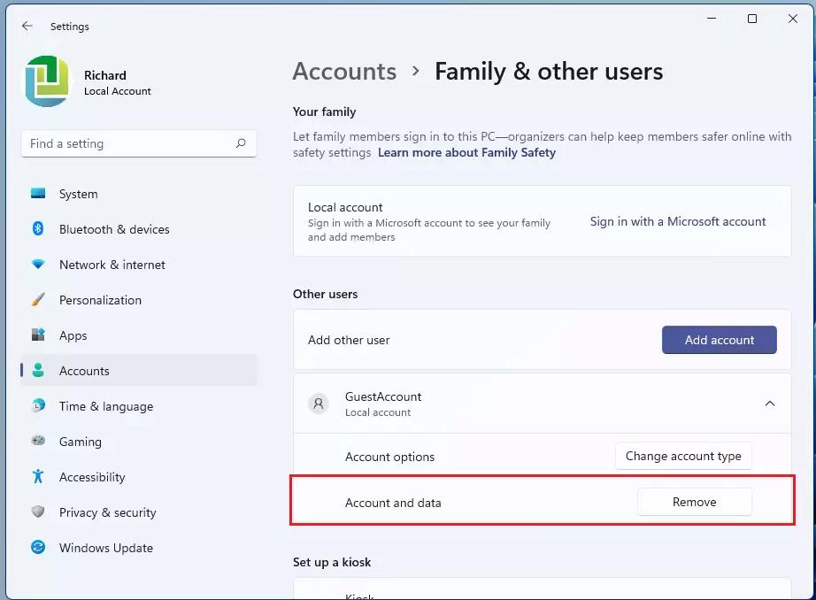Open System settings via monitor icon
This screenshot has height=600, width=816.
tap(38, 194)
